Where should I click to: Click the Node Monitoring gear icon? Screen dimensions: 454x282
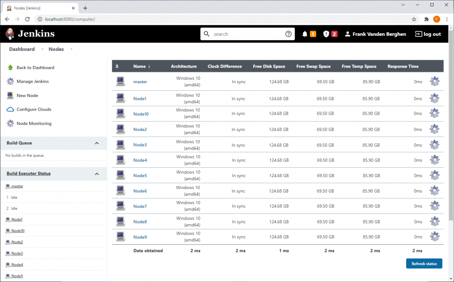point(10,123)
